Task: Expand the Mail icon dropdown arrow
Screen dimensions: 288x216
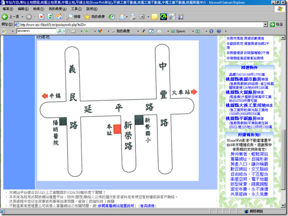Action: click(x=127, y=17)
